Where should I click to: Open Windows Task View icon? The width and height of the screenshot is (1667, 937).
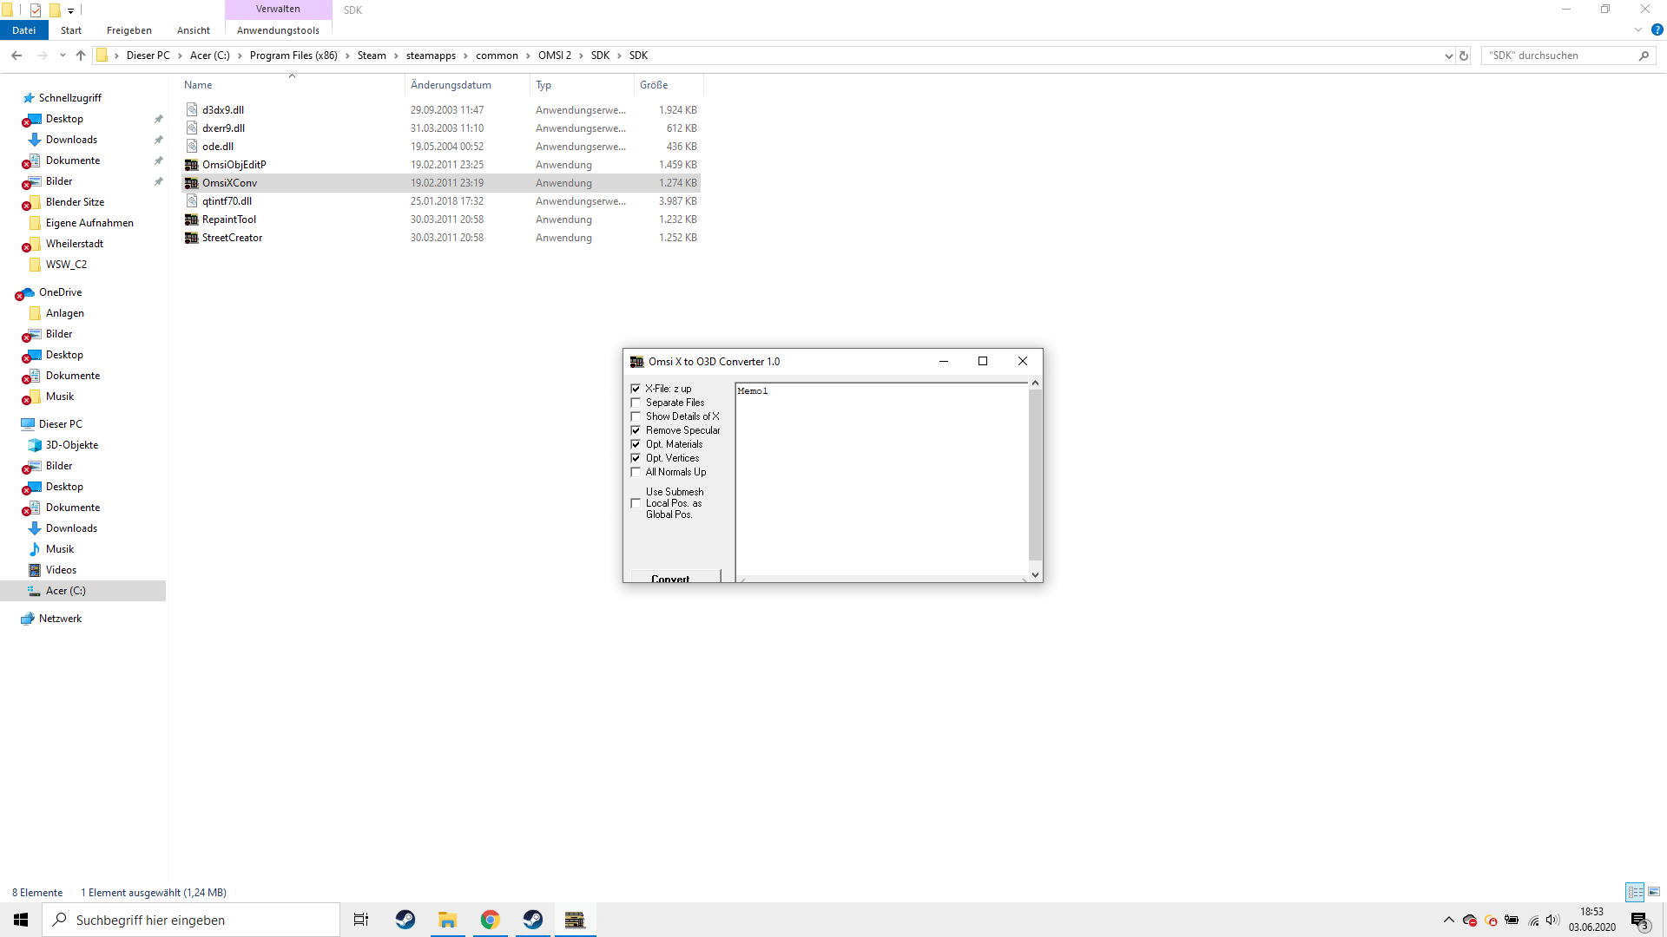tap(361, 920)
